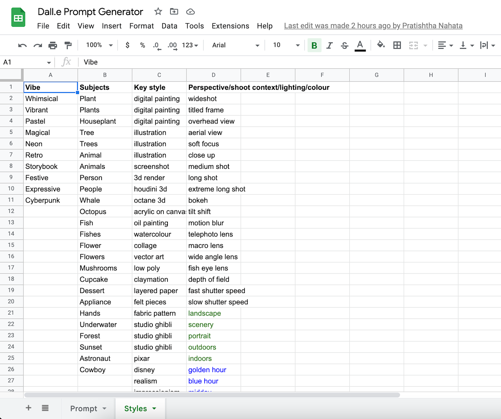Open the Borders grid icon

tap(397, 45)
